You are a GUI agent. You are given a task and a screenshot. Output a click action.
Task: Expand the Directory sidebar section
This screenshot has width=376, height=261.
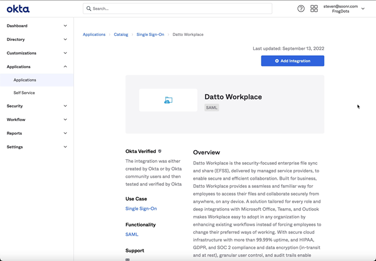36,39
